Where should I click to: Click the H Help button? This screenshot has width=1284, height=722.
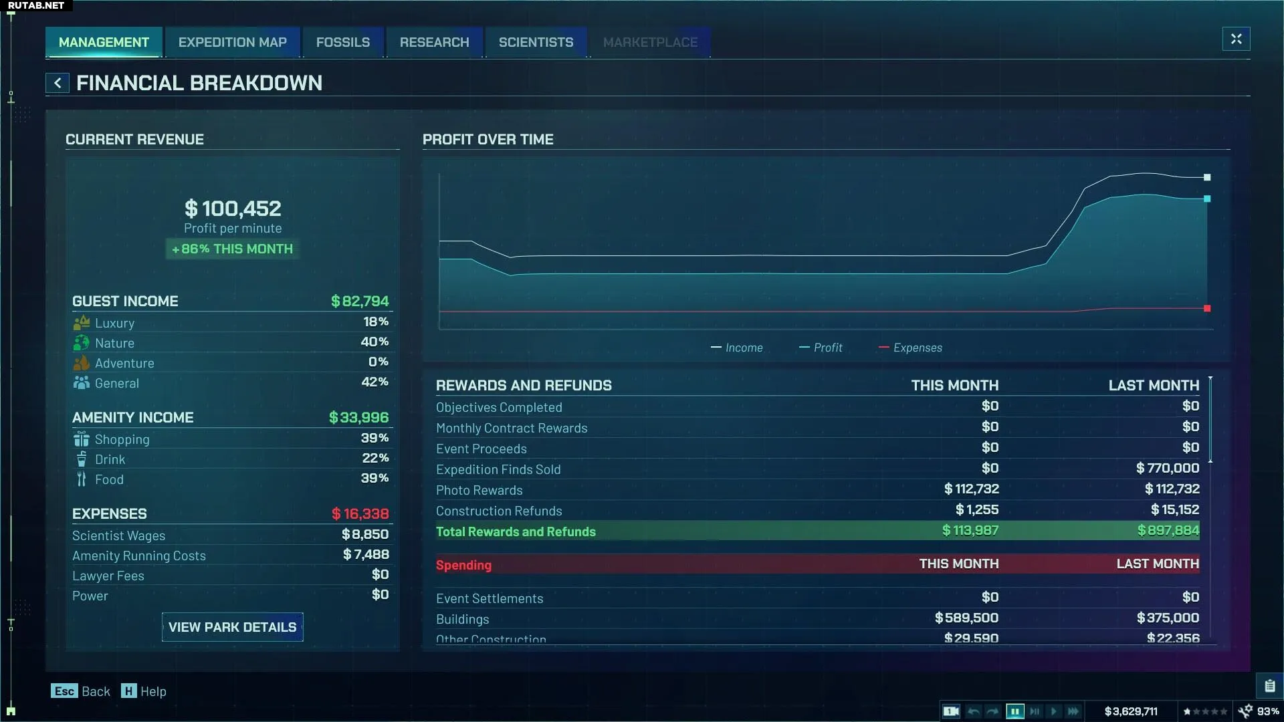point(143,691)
